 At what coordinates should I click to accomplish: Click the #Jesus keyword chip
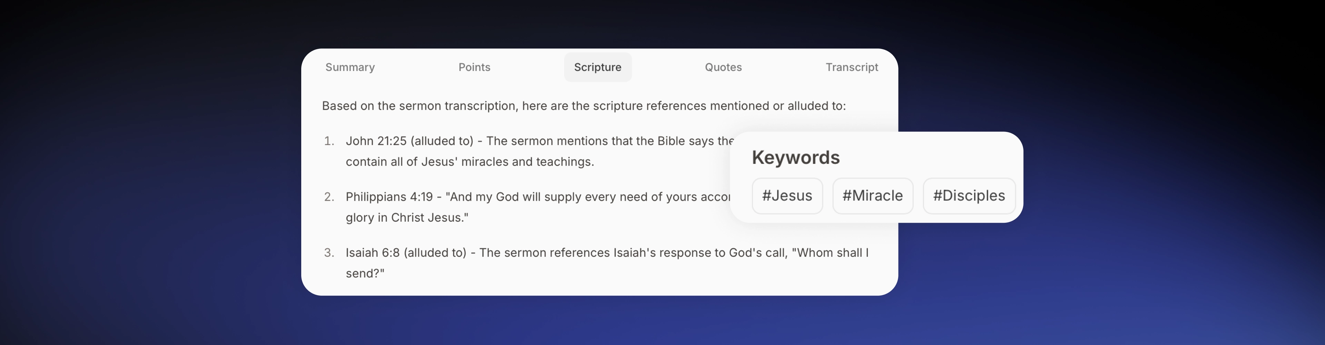[x=787, y=196]
